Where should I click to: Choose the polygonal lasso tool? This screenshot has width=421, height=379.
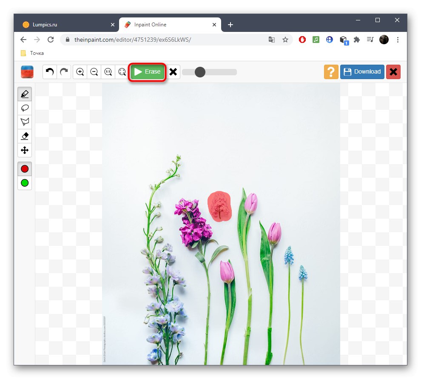tap(24, 122)
